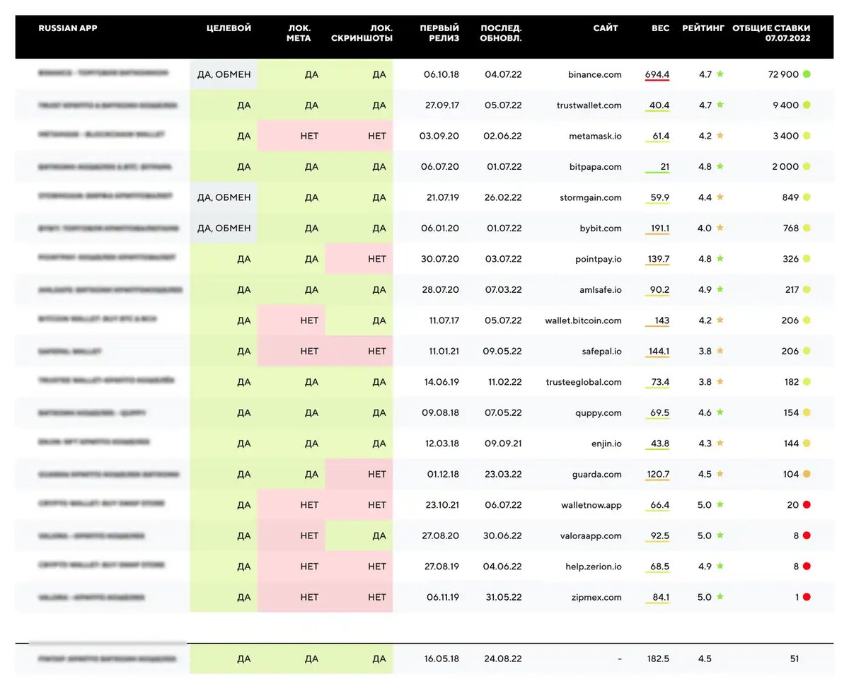The width and height of the screenshot is (849, 689).
Task: Click the status dot beside 849
Action: [807, 197]
